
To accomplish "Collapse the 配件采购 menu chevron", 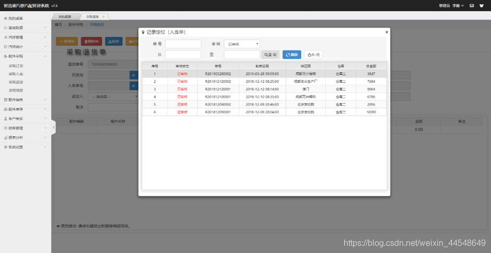I will (45, 56).
